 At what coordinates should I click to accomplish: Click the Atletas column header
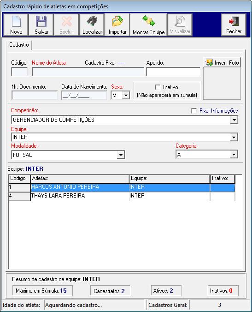pyautogui.click(x=80, y=179)
